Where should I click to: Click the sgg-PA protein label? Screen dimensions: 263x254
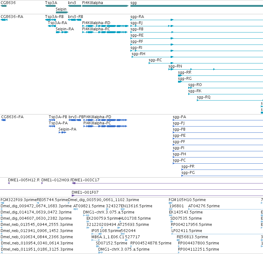(180, 117)
